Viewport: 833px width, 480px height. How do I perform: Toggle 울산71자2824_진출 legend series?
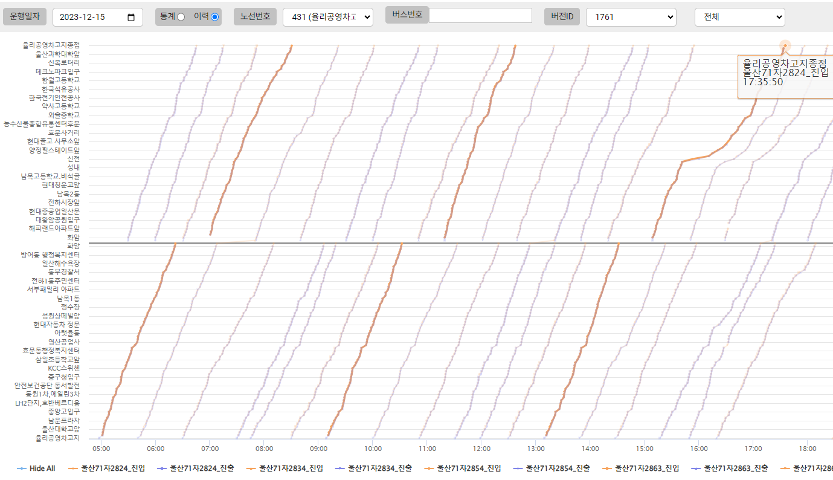click(x=161, y=469)
